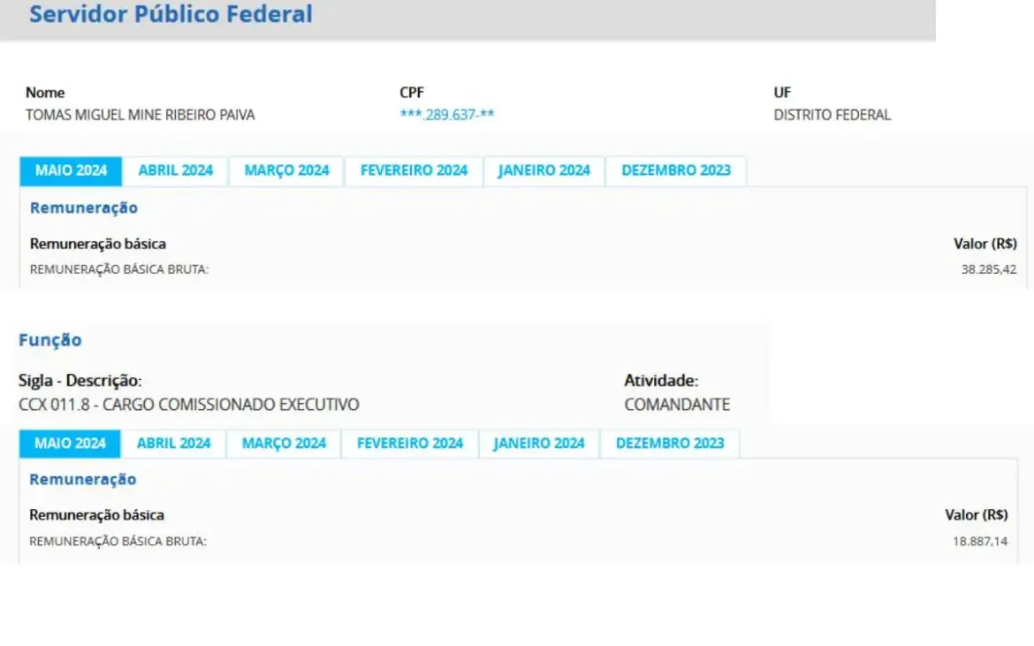Click the Servidor Público Federal page heading
This screenshot has height=646, width=1034.
(x=171, y=14)
